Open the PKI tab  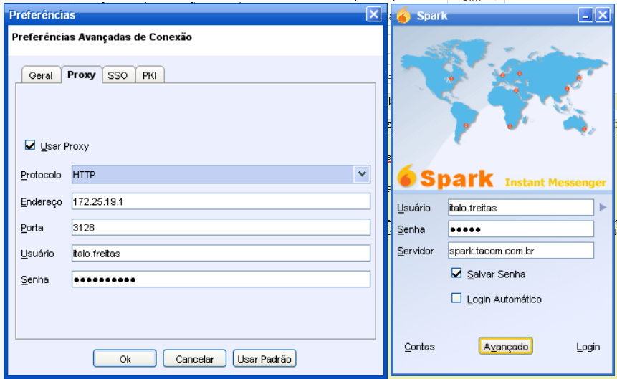[x=150, y=75]
